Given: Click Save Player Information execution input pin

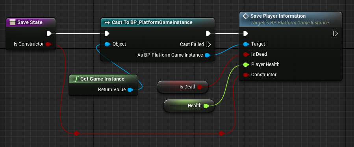Looking at the screenshot, I should tap(246, 33).
